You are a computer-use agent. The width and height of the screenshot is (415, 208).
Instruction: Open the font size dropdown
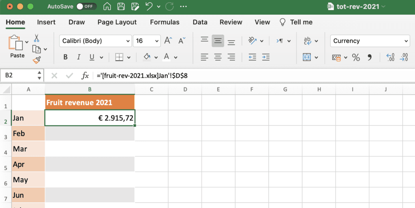pyautogui.click(x=157, y=41)
